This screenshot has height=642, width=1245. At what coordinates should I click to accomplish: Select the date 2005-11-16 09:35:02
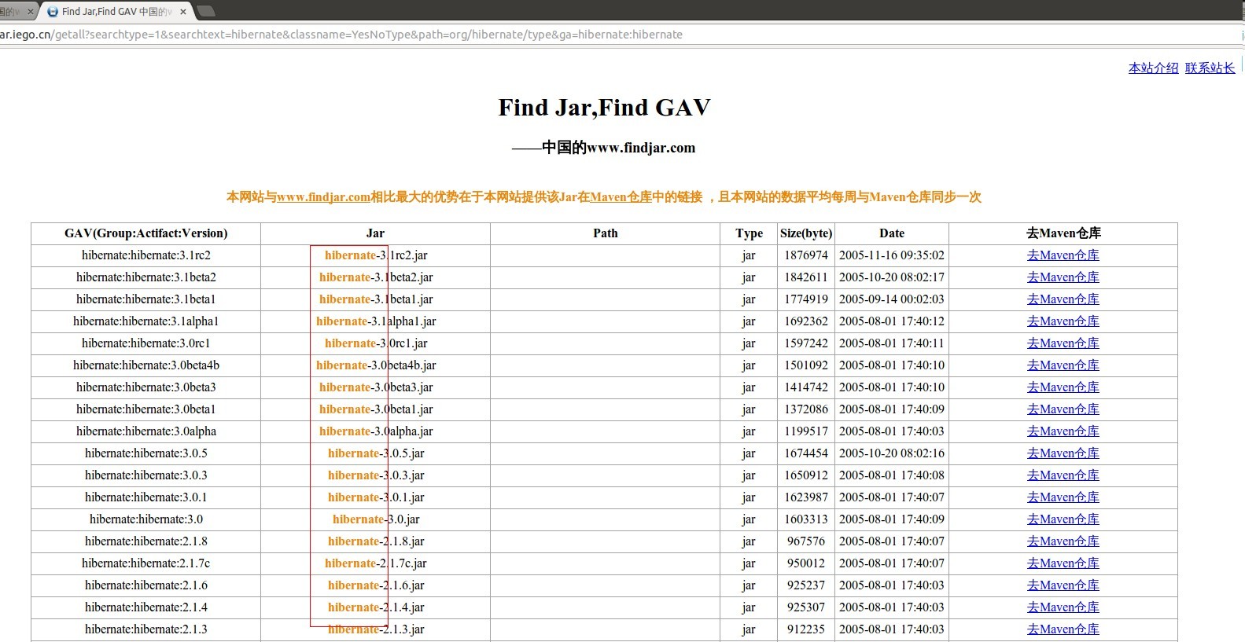(892, 255)
